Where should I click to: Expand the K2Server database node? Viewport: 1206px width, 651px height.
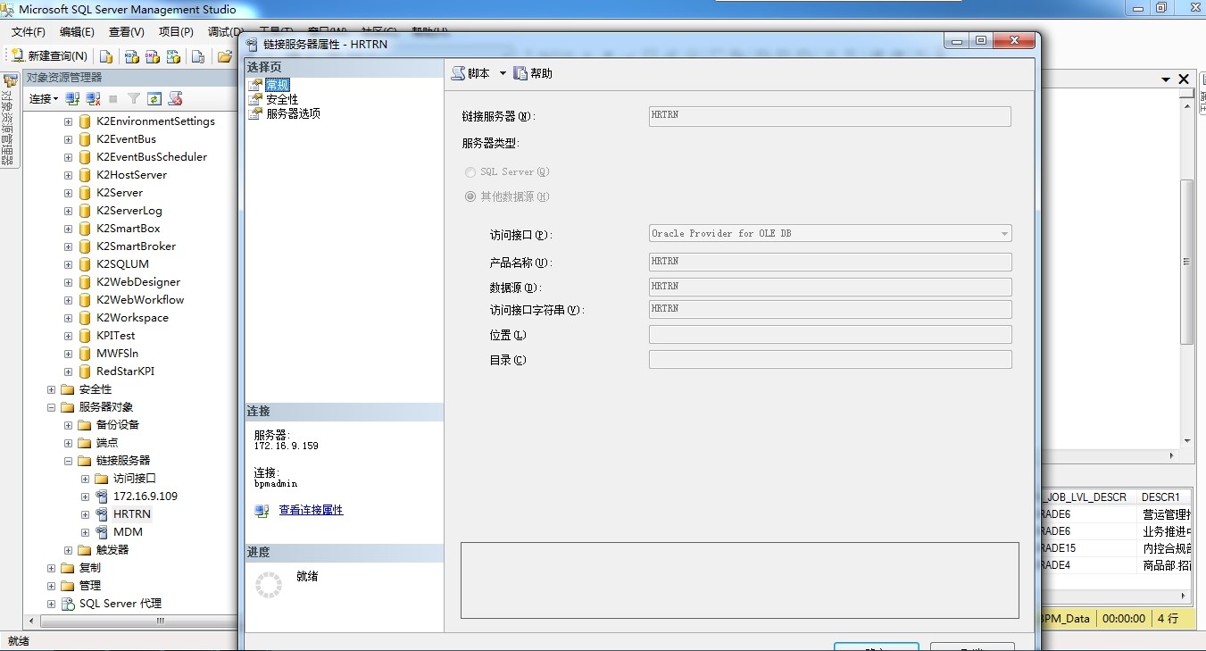(68, 193)
